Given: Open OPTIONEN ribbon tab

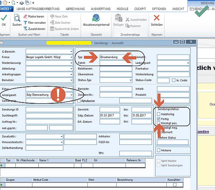Looking at the screenshot, I should pos(159,9).
